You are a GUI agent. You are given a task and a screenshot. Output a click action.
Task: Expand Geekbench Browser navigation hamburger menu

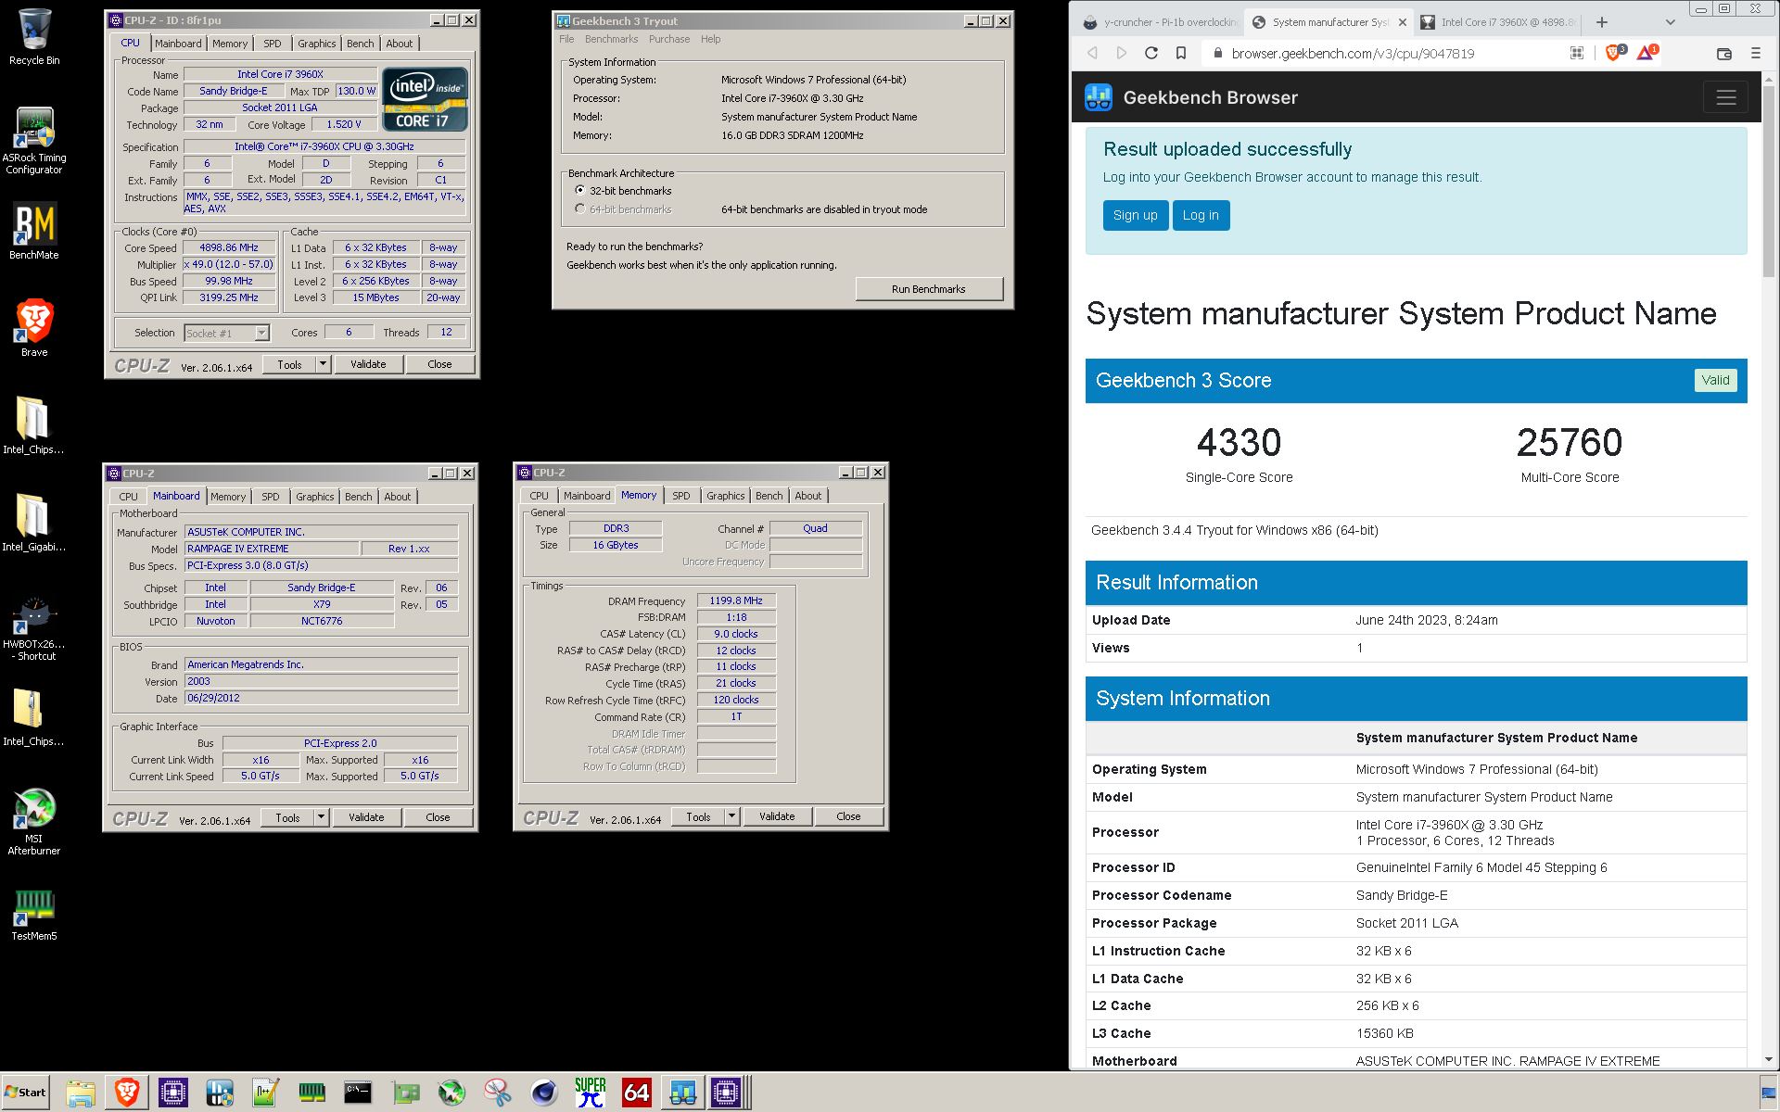click(1725, 97)
